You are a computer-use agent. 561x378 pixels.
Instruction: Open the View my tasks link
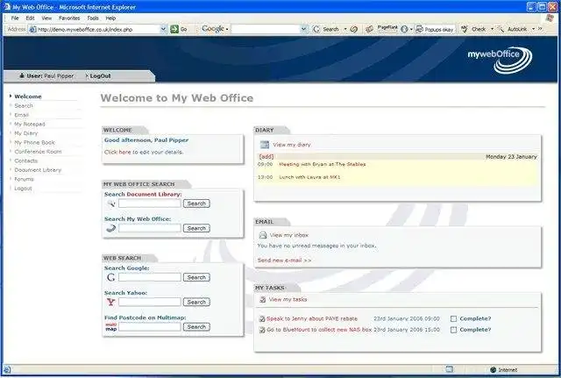pos(288,300)
